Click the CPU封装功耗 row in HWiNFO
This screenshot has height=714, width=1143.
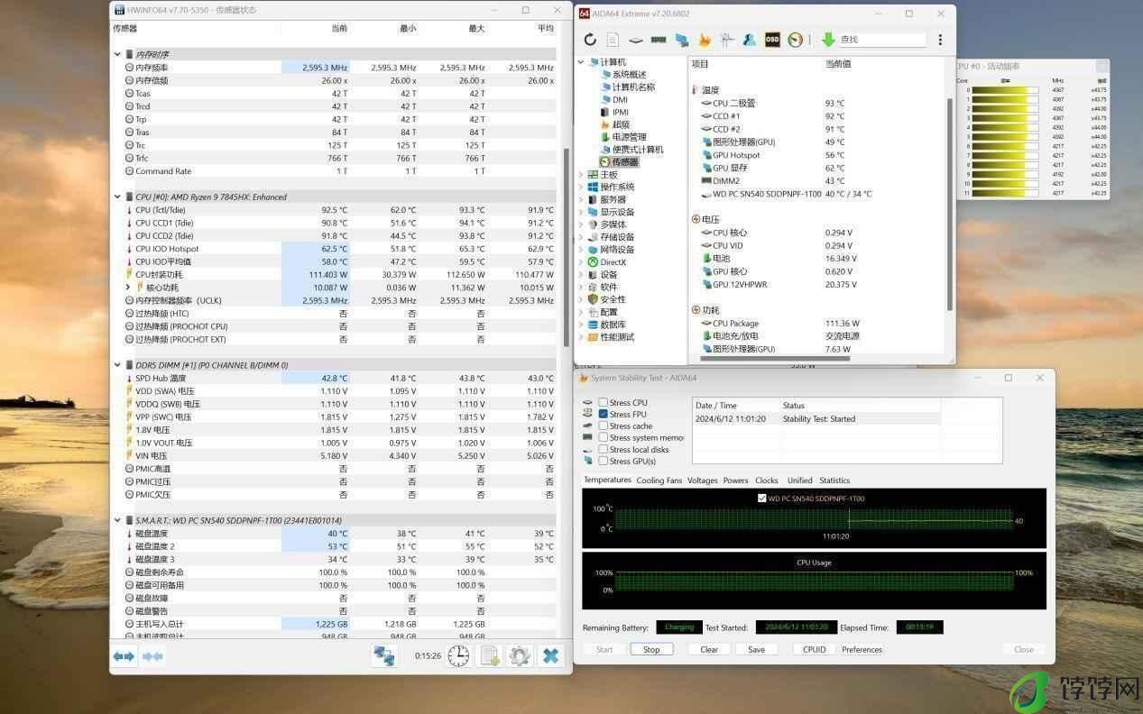pyautogui.click(x=334, y=275)
